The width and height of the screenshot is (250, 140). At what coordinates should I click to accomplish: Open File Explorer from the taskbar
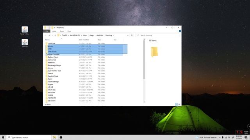[54, 137]
